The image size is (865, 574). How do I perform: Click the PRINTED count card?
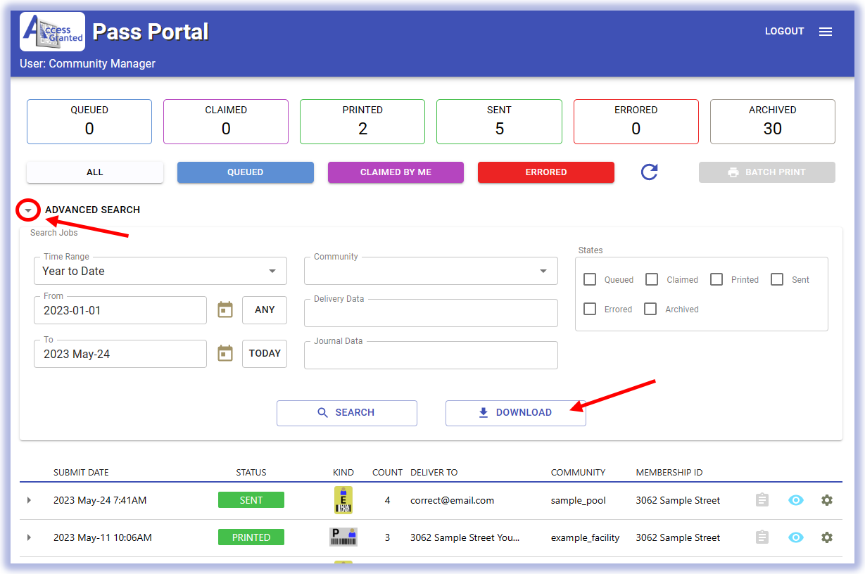click(362, 122)
